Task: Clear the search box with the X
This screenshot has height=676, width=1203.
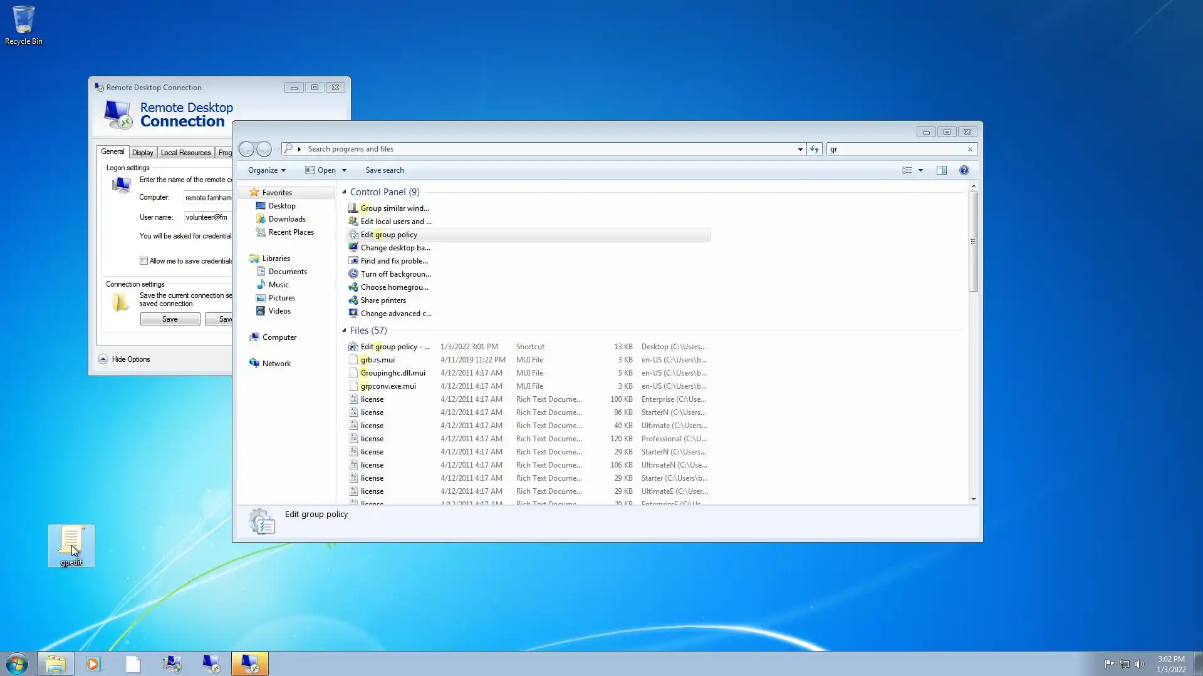Action: tap(970, 149)
